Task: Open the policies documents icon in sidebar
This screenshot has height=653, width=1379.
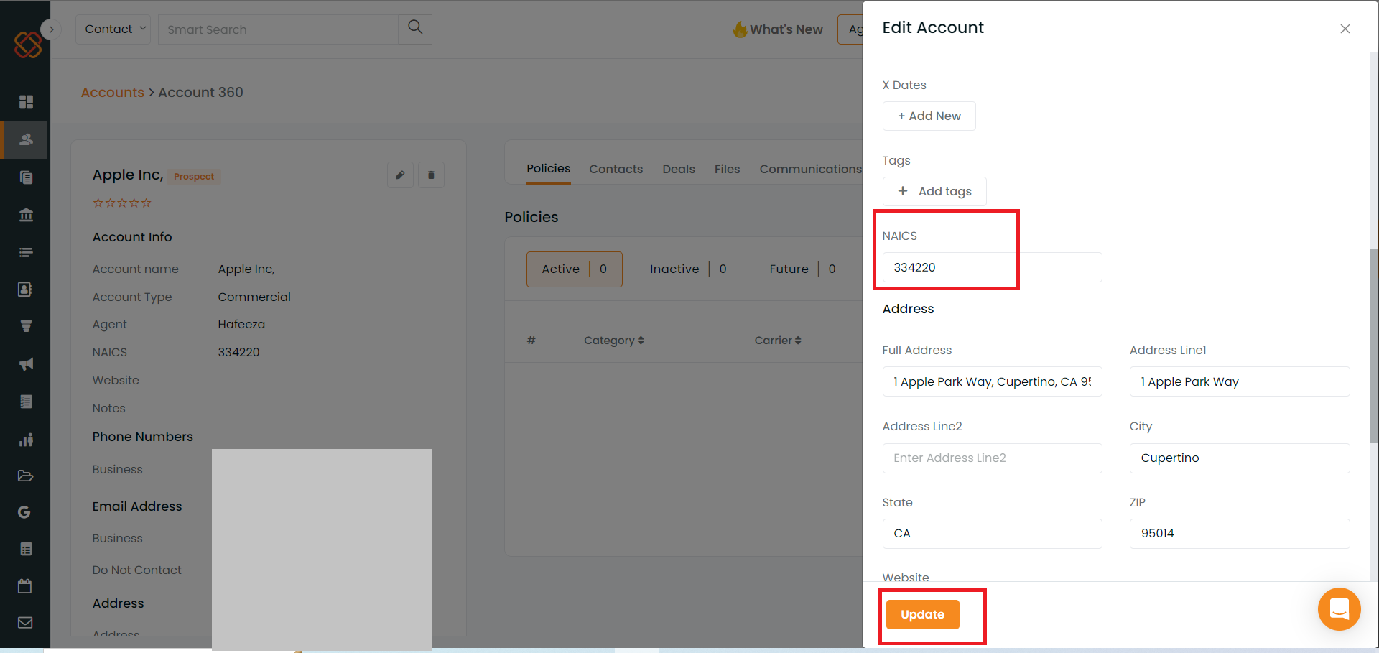Action: click(x=26, y=177)
